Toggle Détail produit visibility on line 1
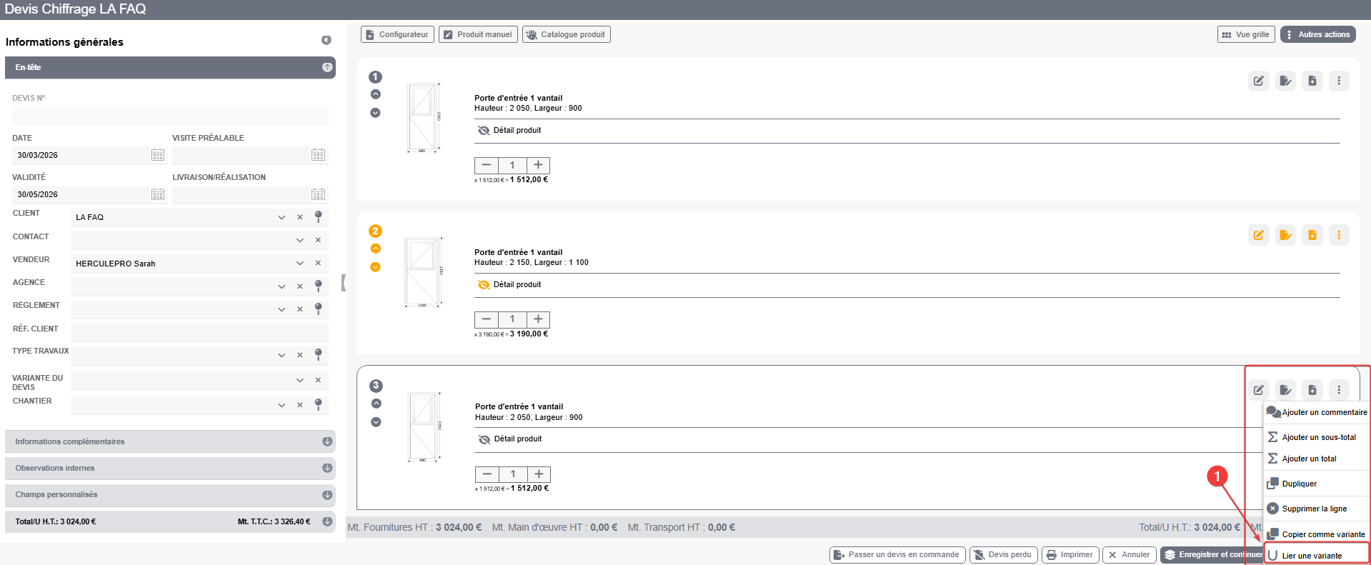The width and height of the screenshot is (1371, 565). [484, 130]
